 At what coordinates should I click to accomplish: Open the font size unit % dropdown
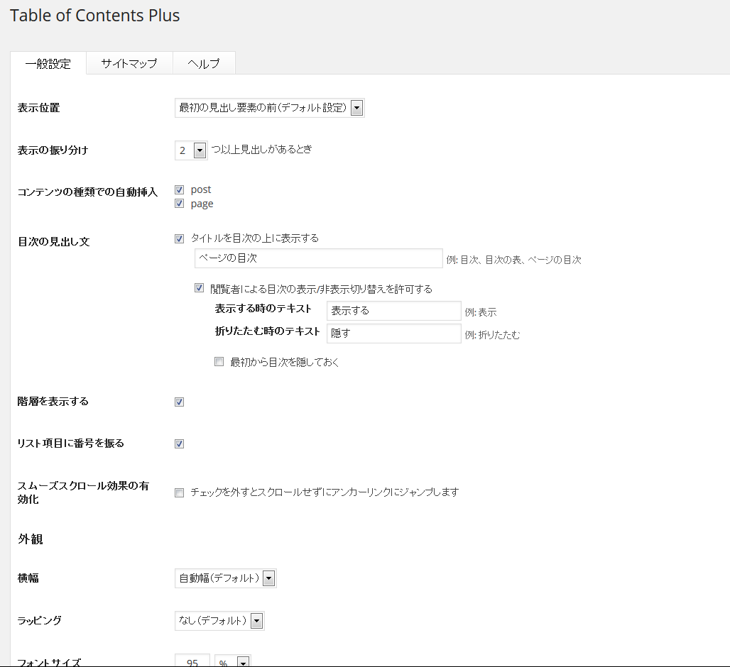(232, 661)
